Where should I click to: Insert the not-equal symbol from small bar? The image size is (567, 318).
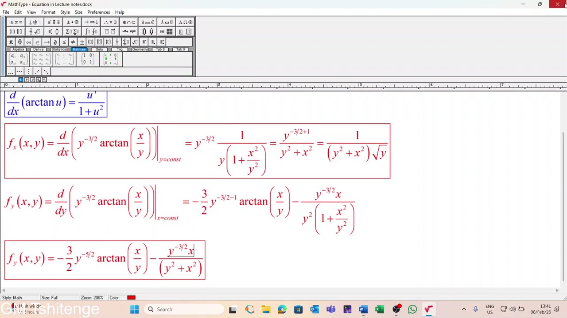(x=73, y=42)
